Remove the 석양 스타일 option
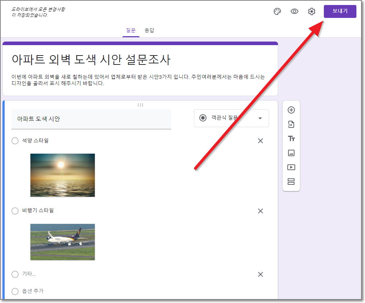This screenshot has width=365, height=303. click(x=261, y=141)
